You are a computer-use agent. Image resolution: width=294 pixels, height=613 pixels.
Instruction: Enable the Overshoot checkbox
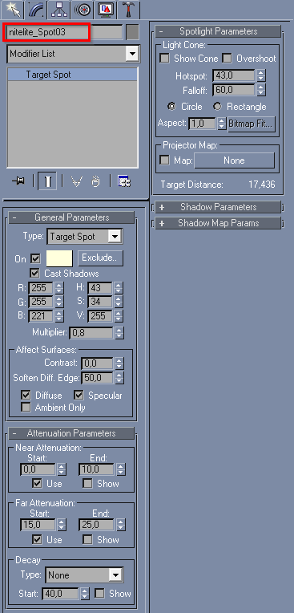[227, 59]
